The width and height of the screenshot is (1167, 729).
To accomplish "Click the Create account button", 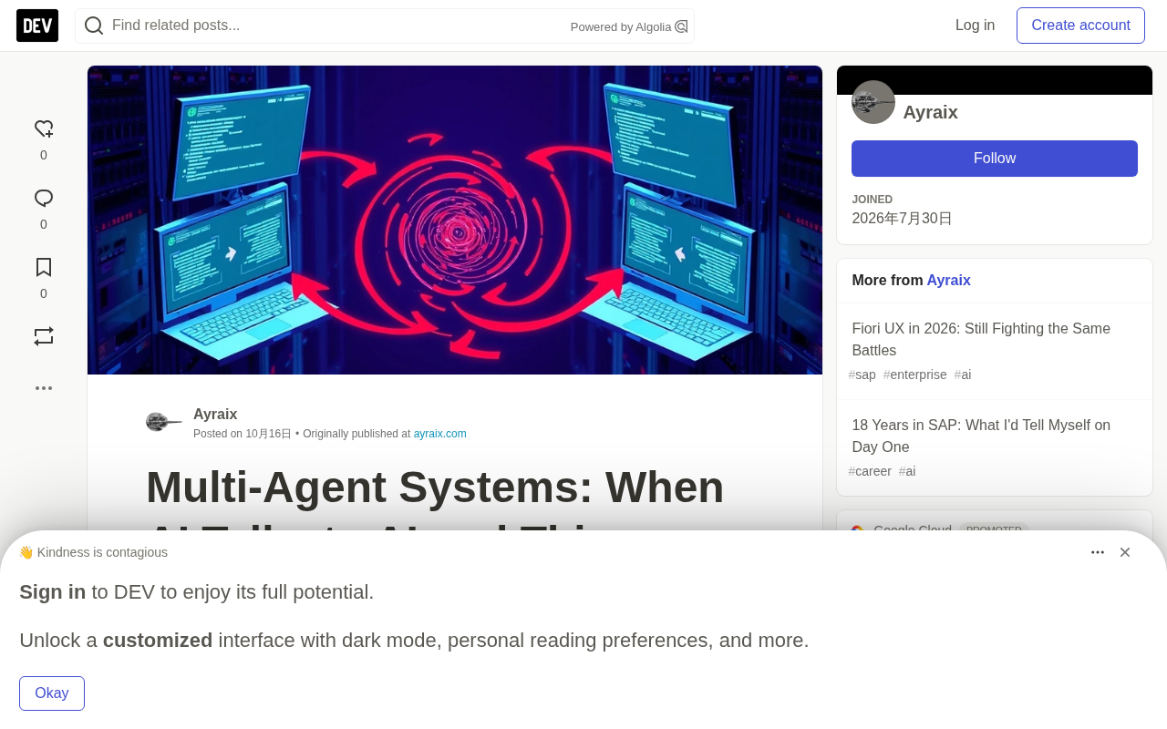I will 1080,26.
